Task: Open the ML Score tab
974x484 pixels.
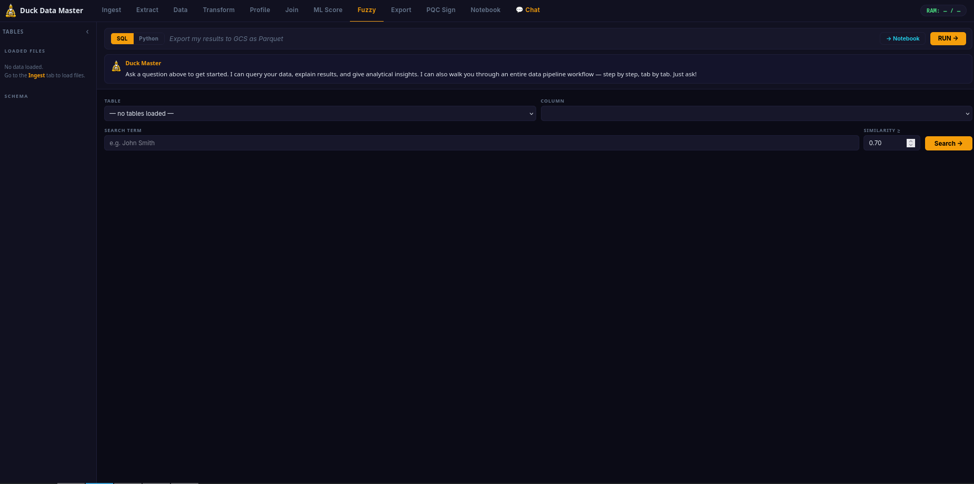Action: pyautogui.click(x=328, y=10)
